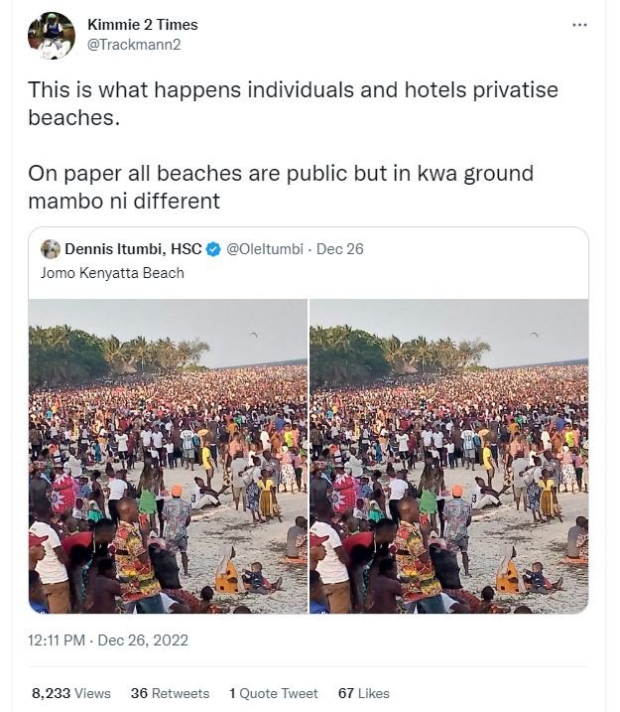Open the tweet's more options menu

click(x=580, y=25)
